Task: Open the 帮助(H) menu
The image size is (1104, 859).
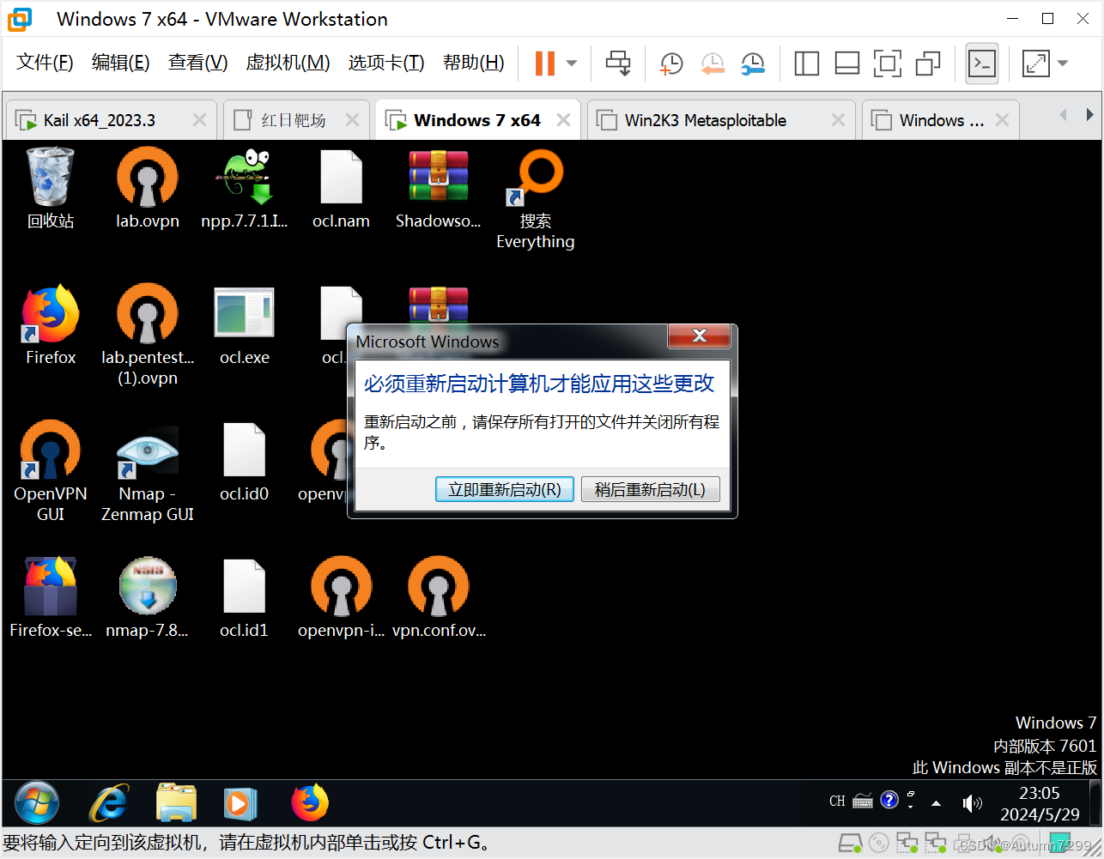Action: (x=473, y=63)
